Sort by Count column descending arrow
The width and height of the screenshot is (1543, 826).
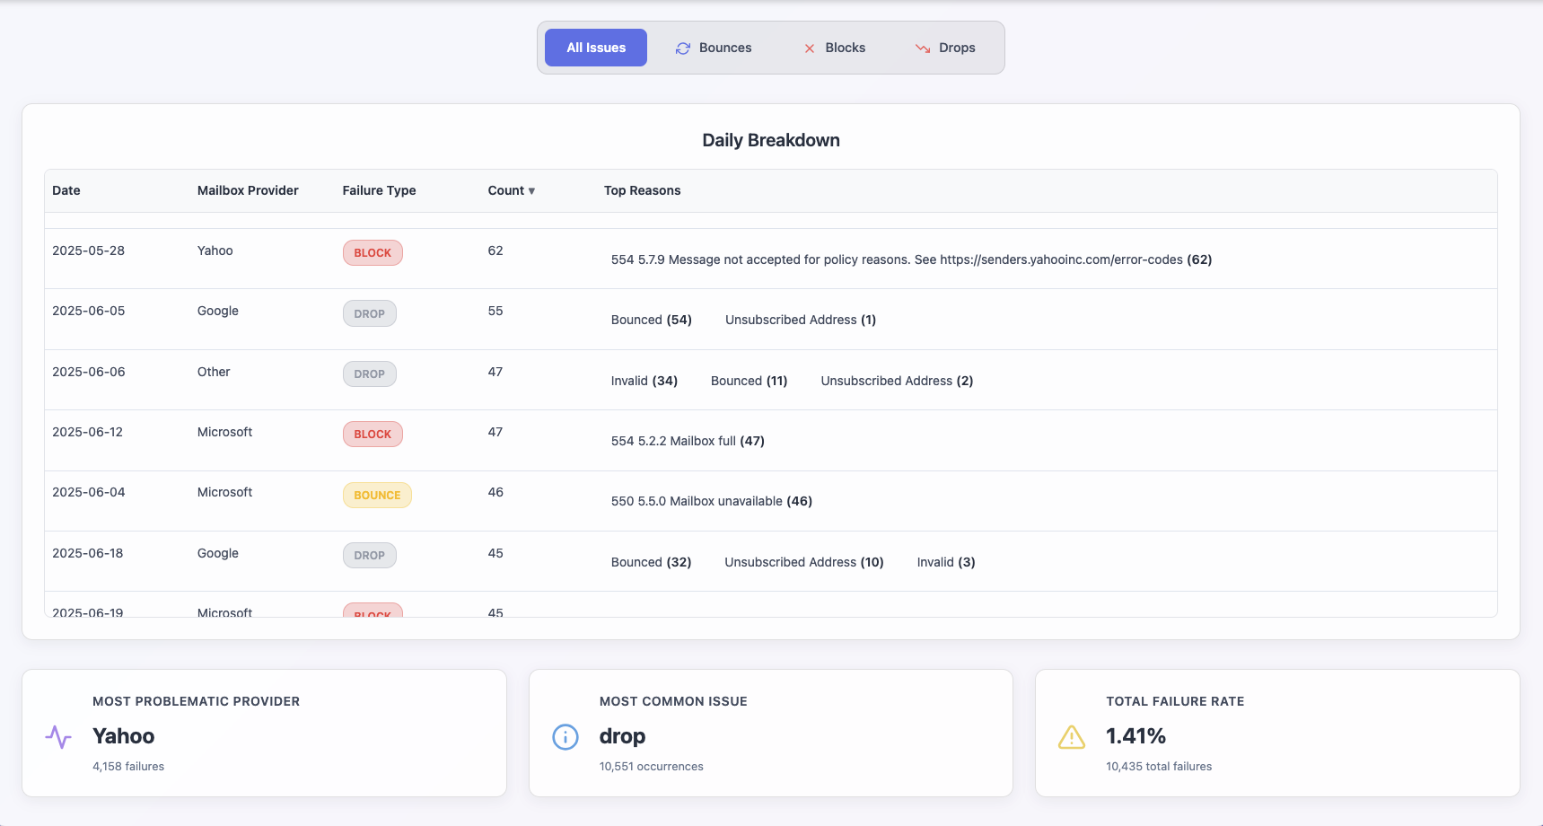531,191
